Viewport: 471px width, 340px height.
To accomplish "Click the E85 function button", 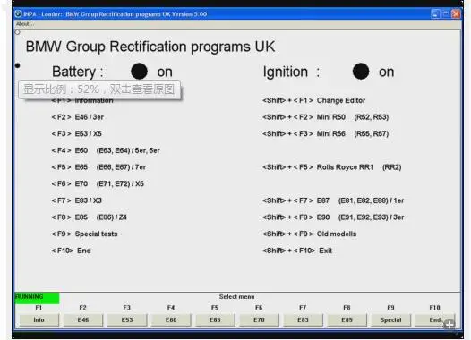I will click(347, 320).
